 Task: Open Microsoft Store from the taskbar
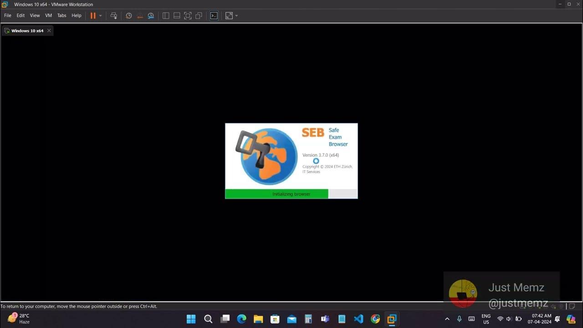275,319
